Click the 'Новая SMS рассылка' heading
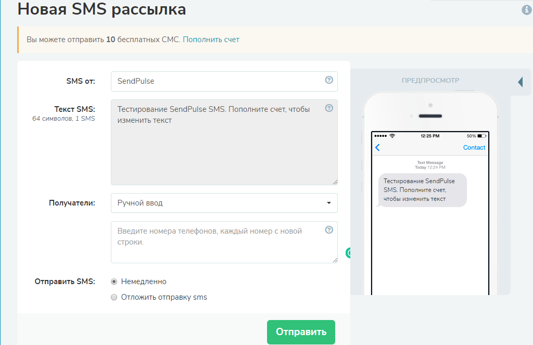 tap(101, 9)
